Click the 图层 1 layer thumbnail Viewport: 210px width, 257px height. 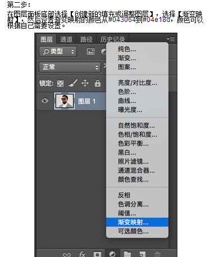(x=65, y=101)
